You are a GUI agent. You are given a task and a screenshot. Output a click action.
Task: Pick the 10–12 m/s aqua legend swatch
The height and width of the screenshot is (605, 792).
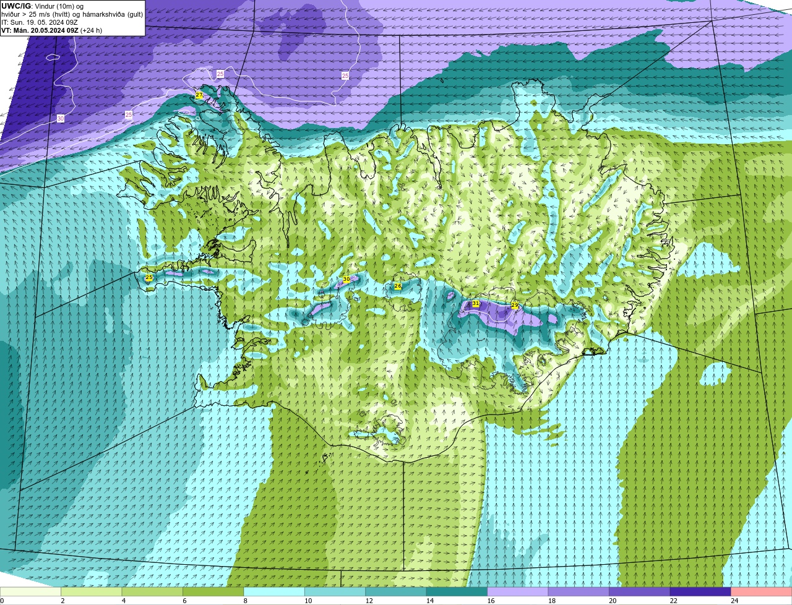pyautogui.click(x=335, y=591)
